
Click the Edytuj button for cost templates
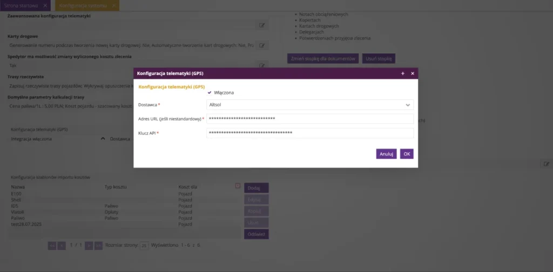pos(257,200)
